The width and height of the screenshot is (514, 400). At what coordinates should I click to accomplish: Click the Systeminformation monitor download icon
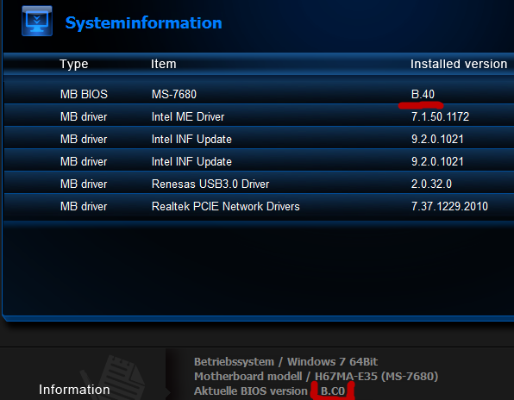[37, 21]
